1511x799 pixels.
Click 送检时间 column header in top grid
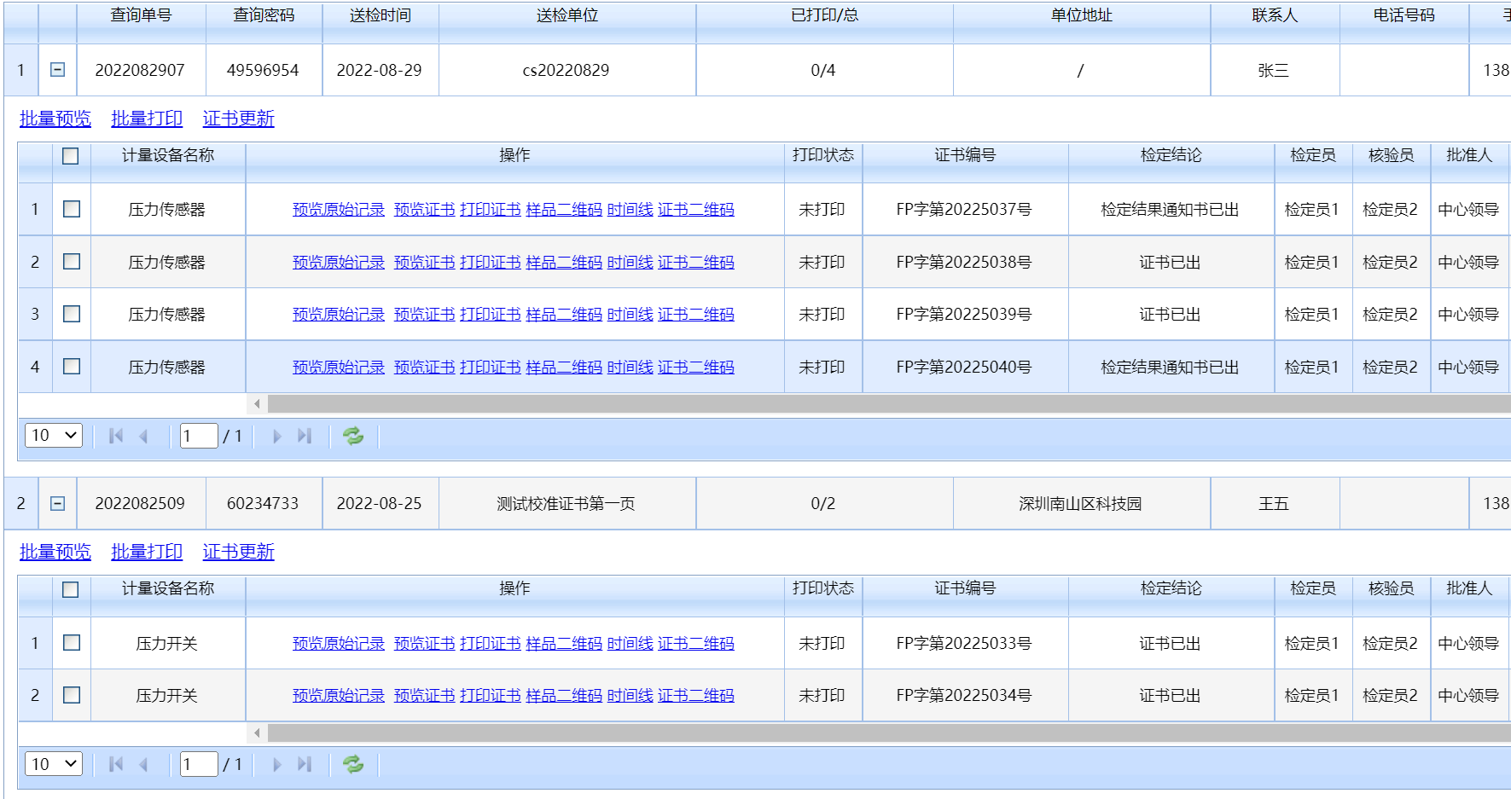(x=380, y=16)
